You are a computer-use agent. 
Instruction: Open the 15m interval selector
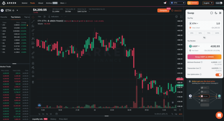point(39,17)
